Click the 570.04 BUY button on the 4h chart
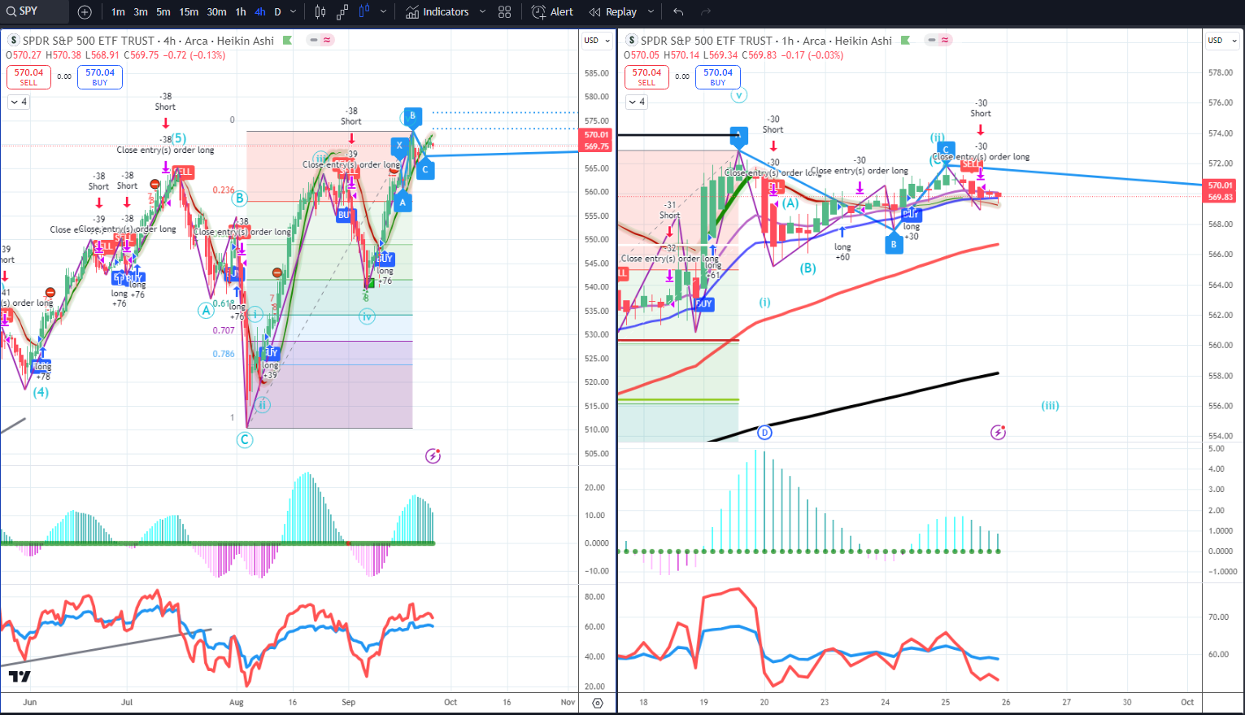1245x715 pixels. pyautogui.click(x=100, y=77)
